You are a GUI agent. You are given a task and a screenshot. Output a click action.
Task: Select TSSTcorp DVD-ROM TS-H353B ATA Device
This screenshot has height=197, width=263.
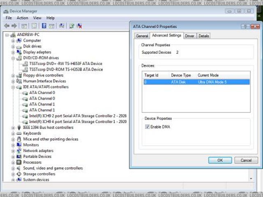(x=66, y=69)
